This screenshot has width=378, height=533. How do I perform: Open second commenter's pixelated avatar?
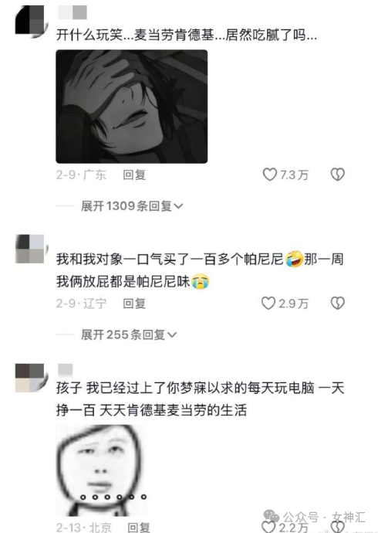pyautogui.click(x=30, y=249)
